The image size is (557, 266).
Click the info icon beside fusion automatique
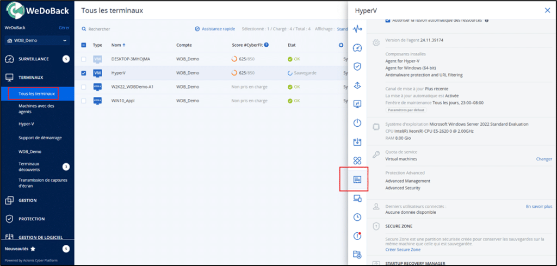(x=487, y=20)
